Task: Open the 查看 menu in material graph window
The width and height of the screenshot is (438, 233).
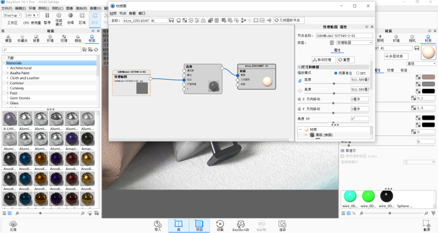Action: tap(132, 13)
